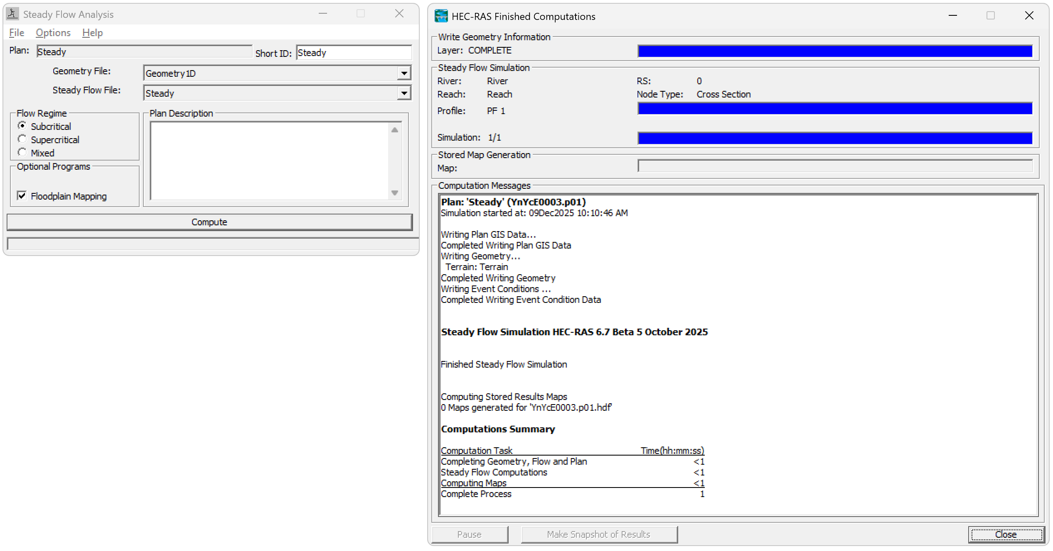This screenshot has height=551, width=1053.
Task: Click the Plan name field
Action: 144,52
